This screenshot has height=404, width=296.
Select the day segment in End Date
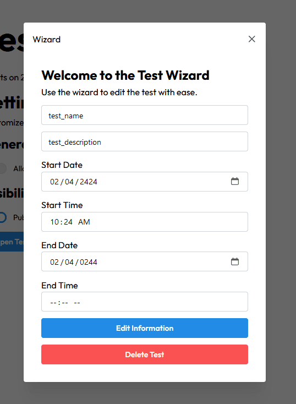(69, 263)
